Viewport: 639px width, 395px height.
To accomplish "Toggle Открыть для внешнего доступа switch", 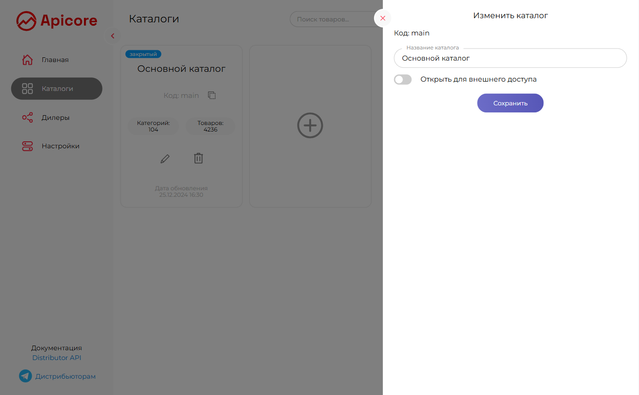I will pyautogui.click(x=403, y=79).
